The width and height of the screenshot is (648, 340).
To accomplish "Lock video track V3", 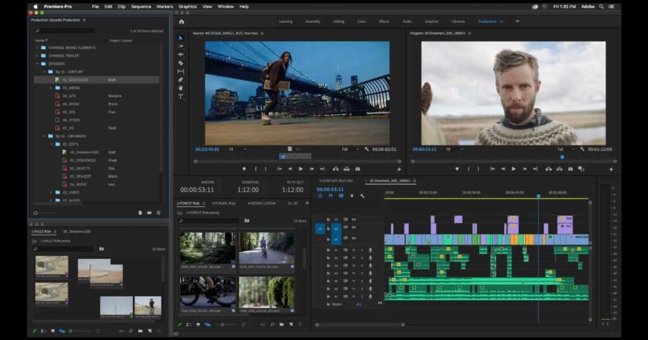I will click(x=328, y=219).
